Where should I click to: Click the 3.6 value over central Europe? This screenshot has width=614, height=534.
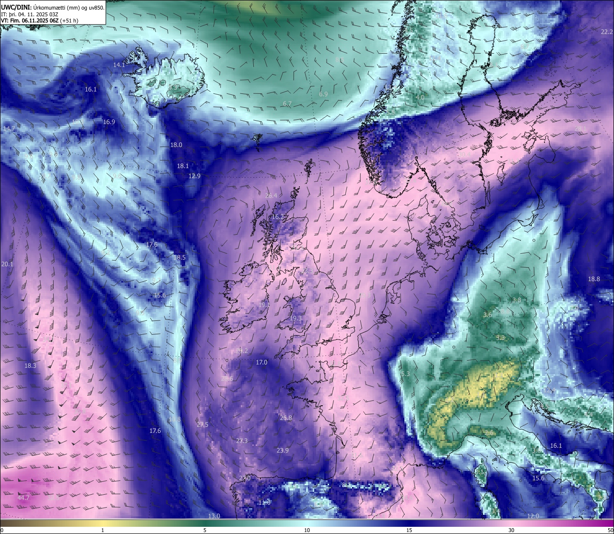(487, 315)
